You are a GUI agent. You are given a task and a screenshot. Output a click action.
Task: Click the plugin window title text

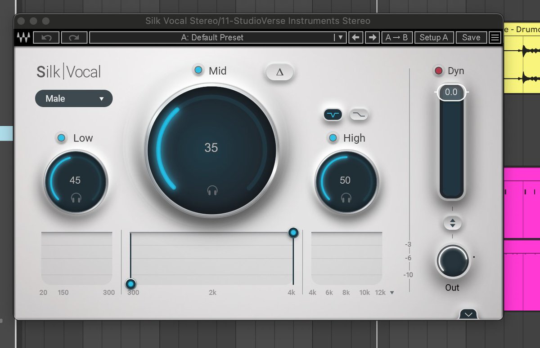[258, 21]
